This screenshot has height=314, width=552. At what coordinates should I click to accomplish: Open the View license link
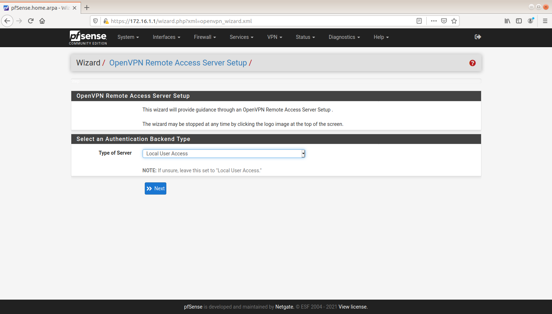pos(353,307)
